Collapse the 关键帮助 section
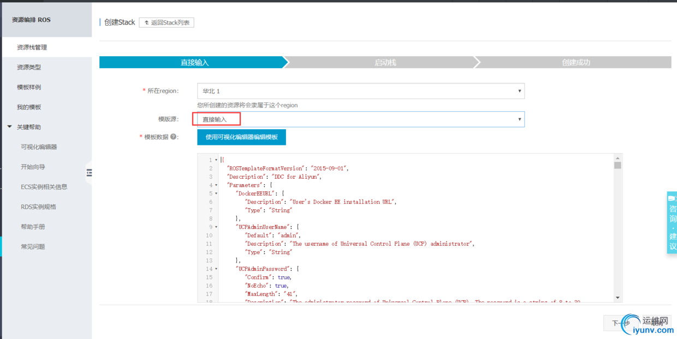The image size is (677, 339). click(9, 127)
